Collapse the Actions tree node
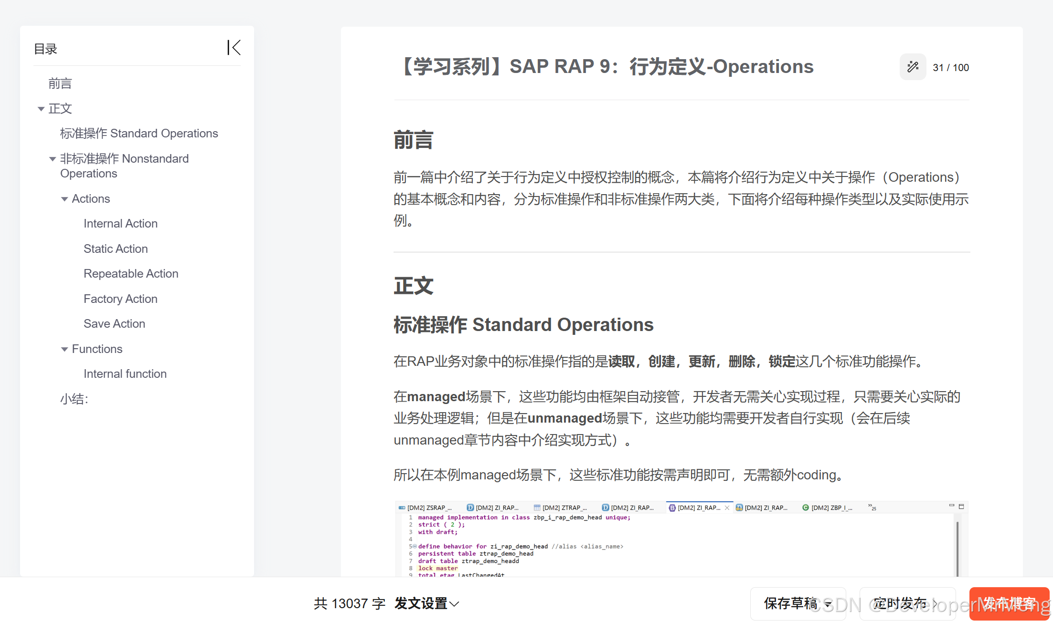 [x=64, y=199]
